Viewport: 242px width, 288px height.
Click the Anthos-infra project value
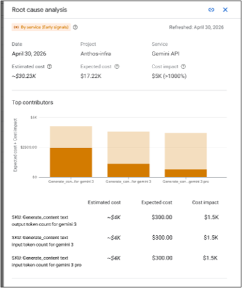point(96,53)
